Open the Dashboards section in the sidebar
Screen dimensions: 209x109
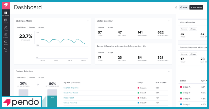pos(6,14)
